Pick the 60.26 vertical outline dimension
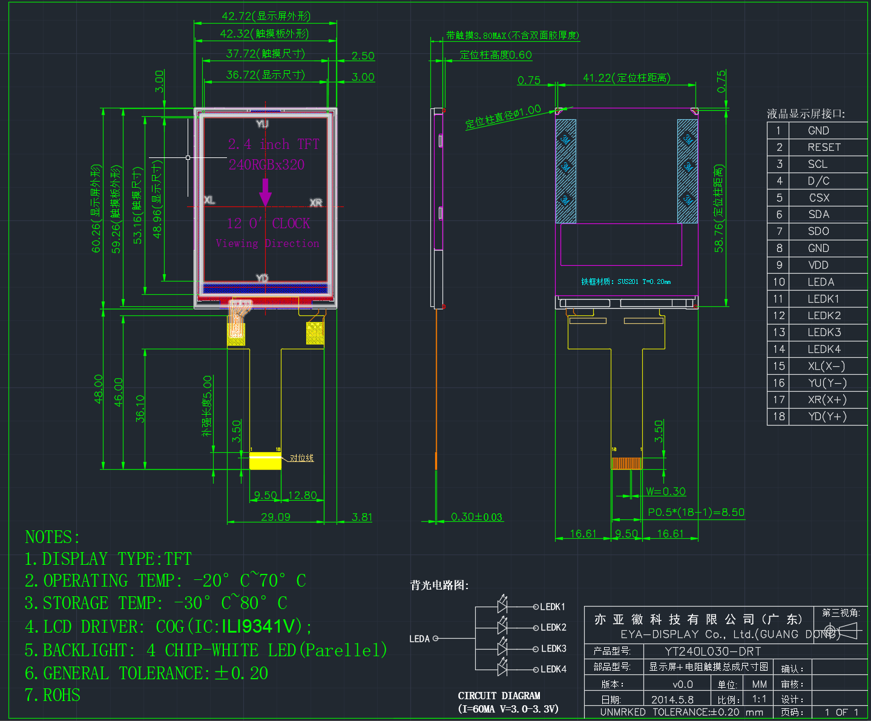871x721 pixels. click(96, 209)
